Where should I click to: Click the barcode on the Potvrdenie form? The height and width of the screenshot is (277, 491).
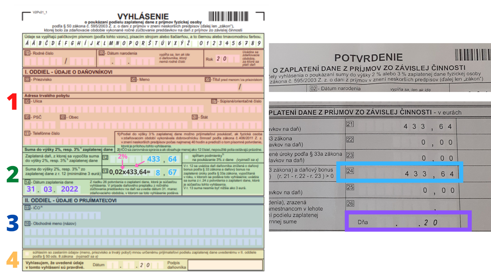473,55
